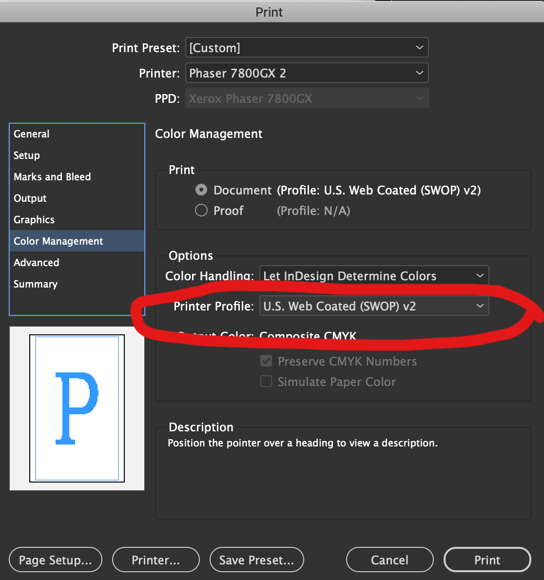Open the Print Preset dropdown
Viewport: 544px width, 580px height.
[307, 47]
